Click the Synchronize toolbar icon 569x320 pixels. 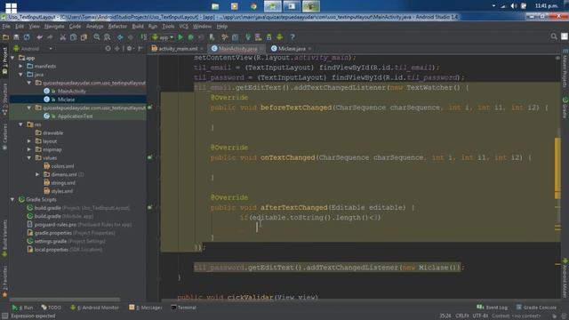click(27, 37)
